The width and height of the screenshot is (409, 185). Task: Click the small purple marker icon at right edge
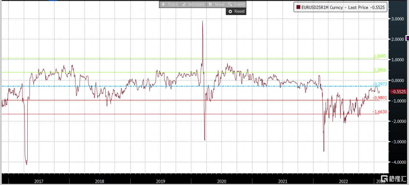point(407,38)
